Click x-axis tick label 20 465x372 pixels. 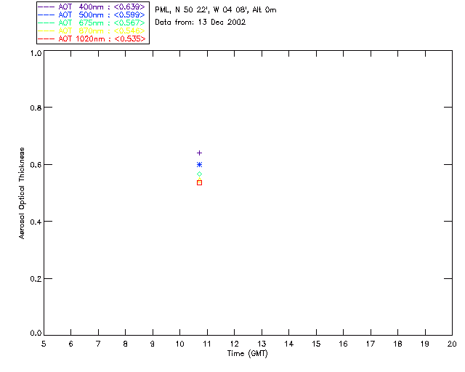click(x=452, y=344)
